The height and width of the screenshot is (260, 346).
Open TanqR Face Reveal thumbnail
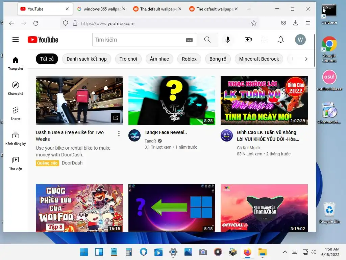coord(172,101)
